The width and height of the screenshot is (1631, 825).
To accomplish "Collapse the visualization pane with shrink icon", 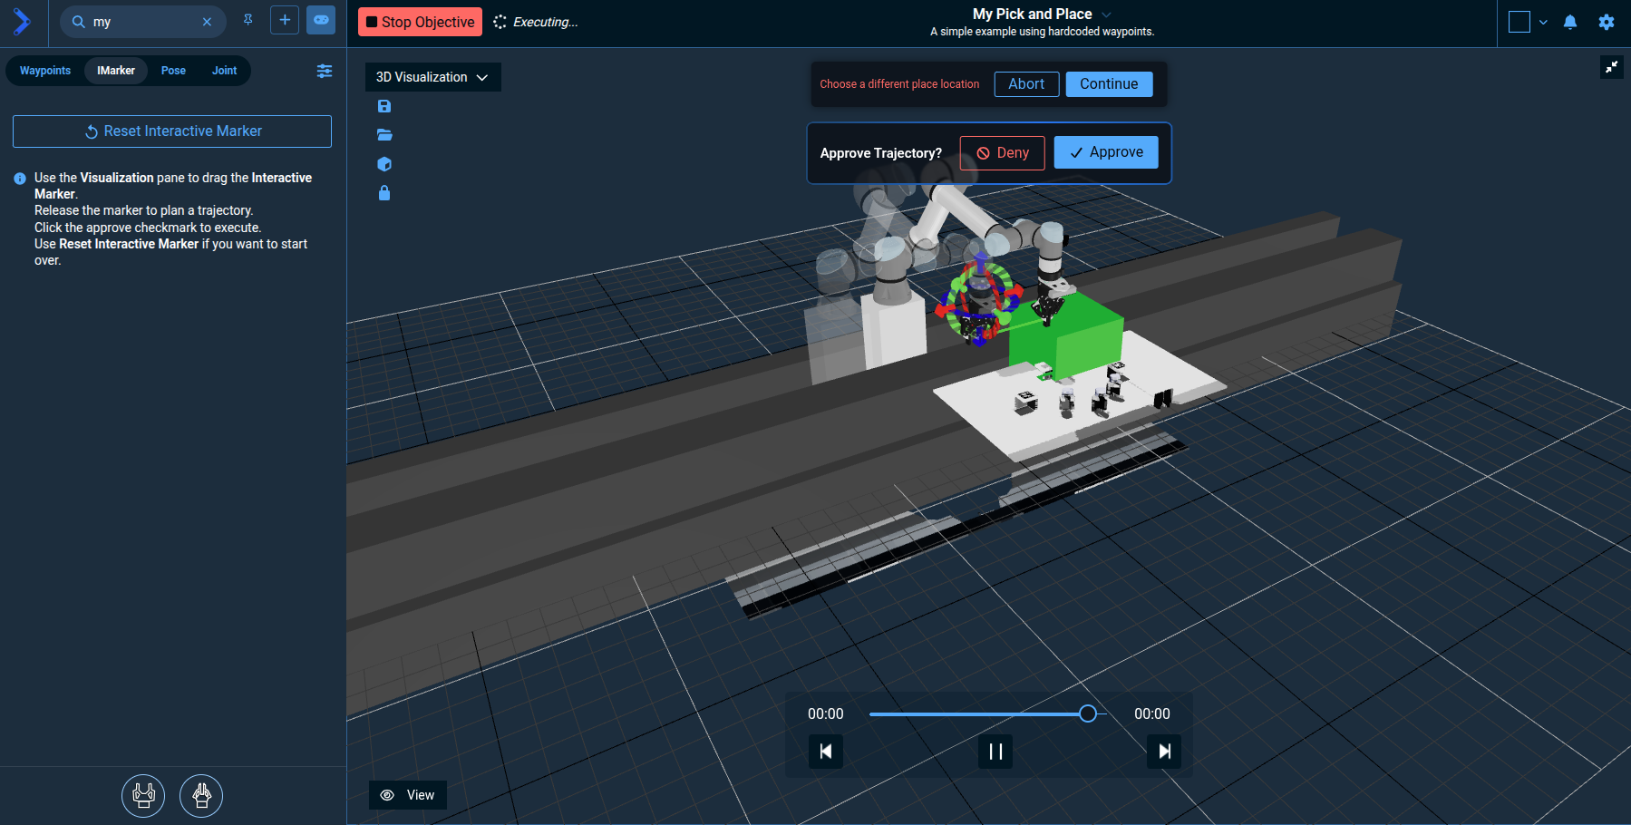I will pos(1612,67).
